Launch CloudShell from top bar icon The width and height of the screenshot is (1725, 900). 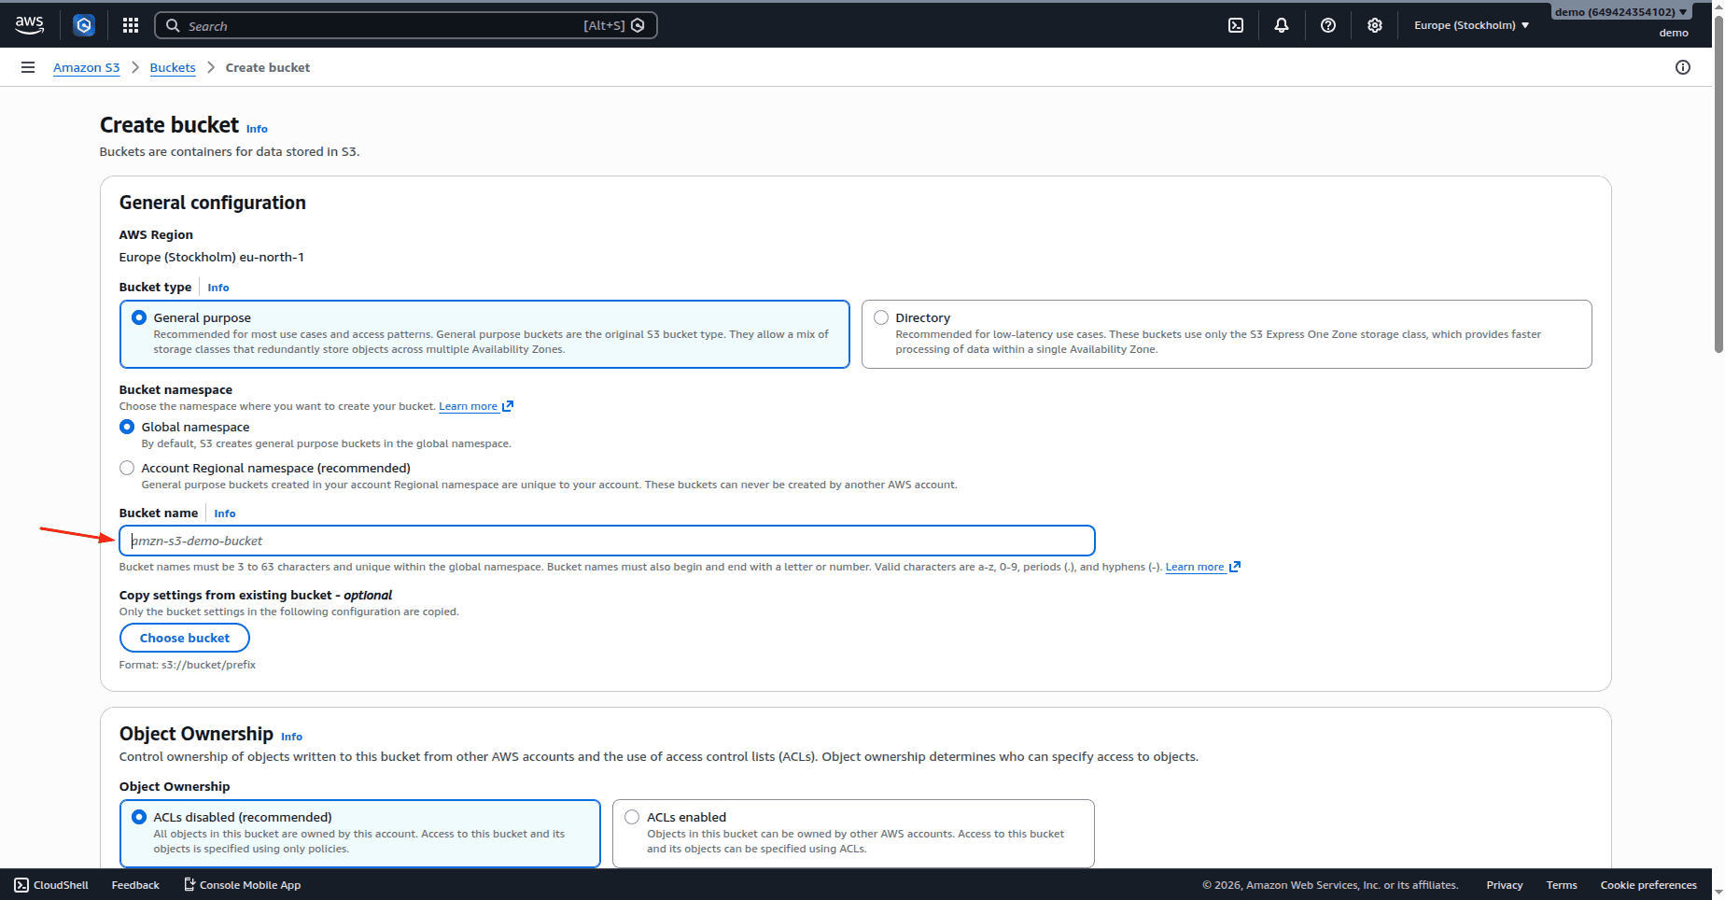tap(1236, 25)
